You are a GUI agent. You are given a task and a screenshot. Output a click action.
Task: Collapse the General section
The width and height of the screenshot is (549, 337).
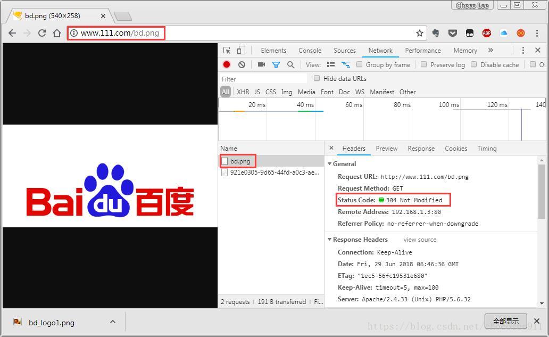click(329, 163)
